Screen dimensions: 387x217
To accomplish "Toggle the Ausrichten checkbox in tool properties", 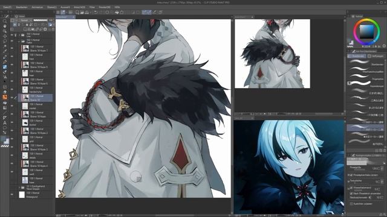I will pyautogui.click(x=351, y=204).
